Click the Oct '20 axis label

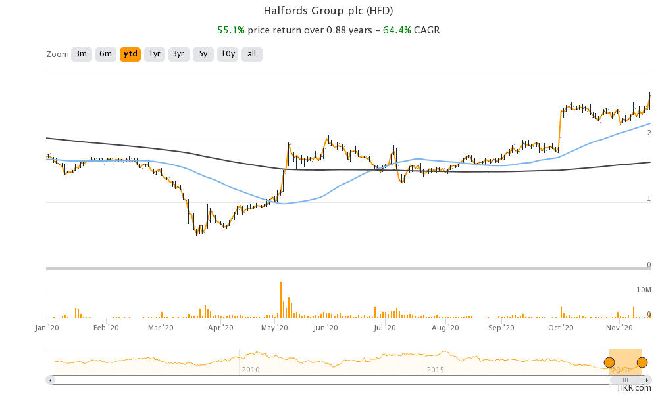click(561, 328)
